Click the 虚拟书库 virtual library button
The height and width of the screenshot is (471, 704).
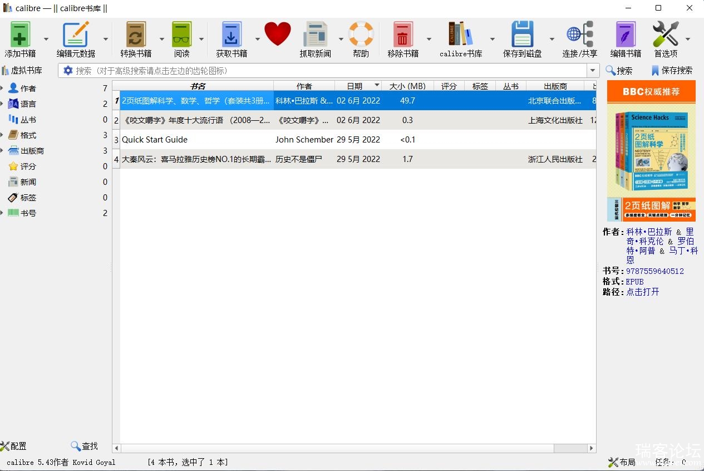pyautogui.click(x=22, y=71)
